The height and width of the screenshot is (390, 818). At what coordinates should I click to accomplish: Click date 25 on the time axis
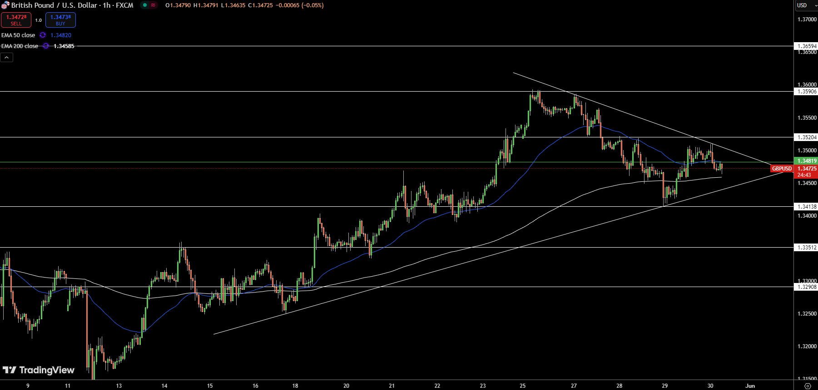(523, 386)
